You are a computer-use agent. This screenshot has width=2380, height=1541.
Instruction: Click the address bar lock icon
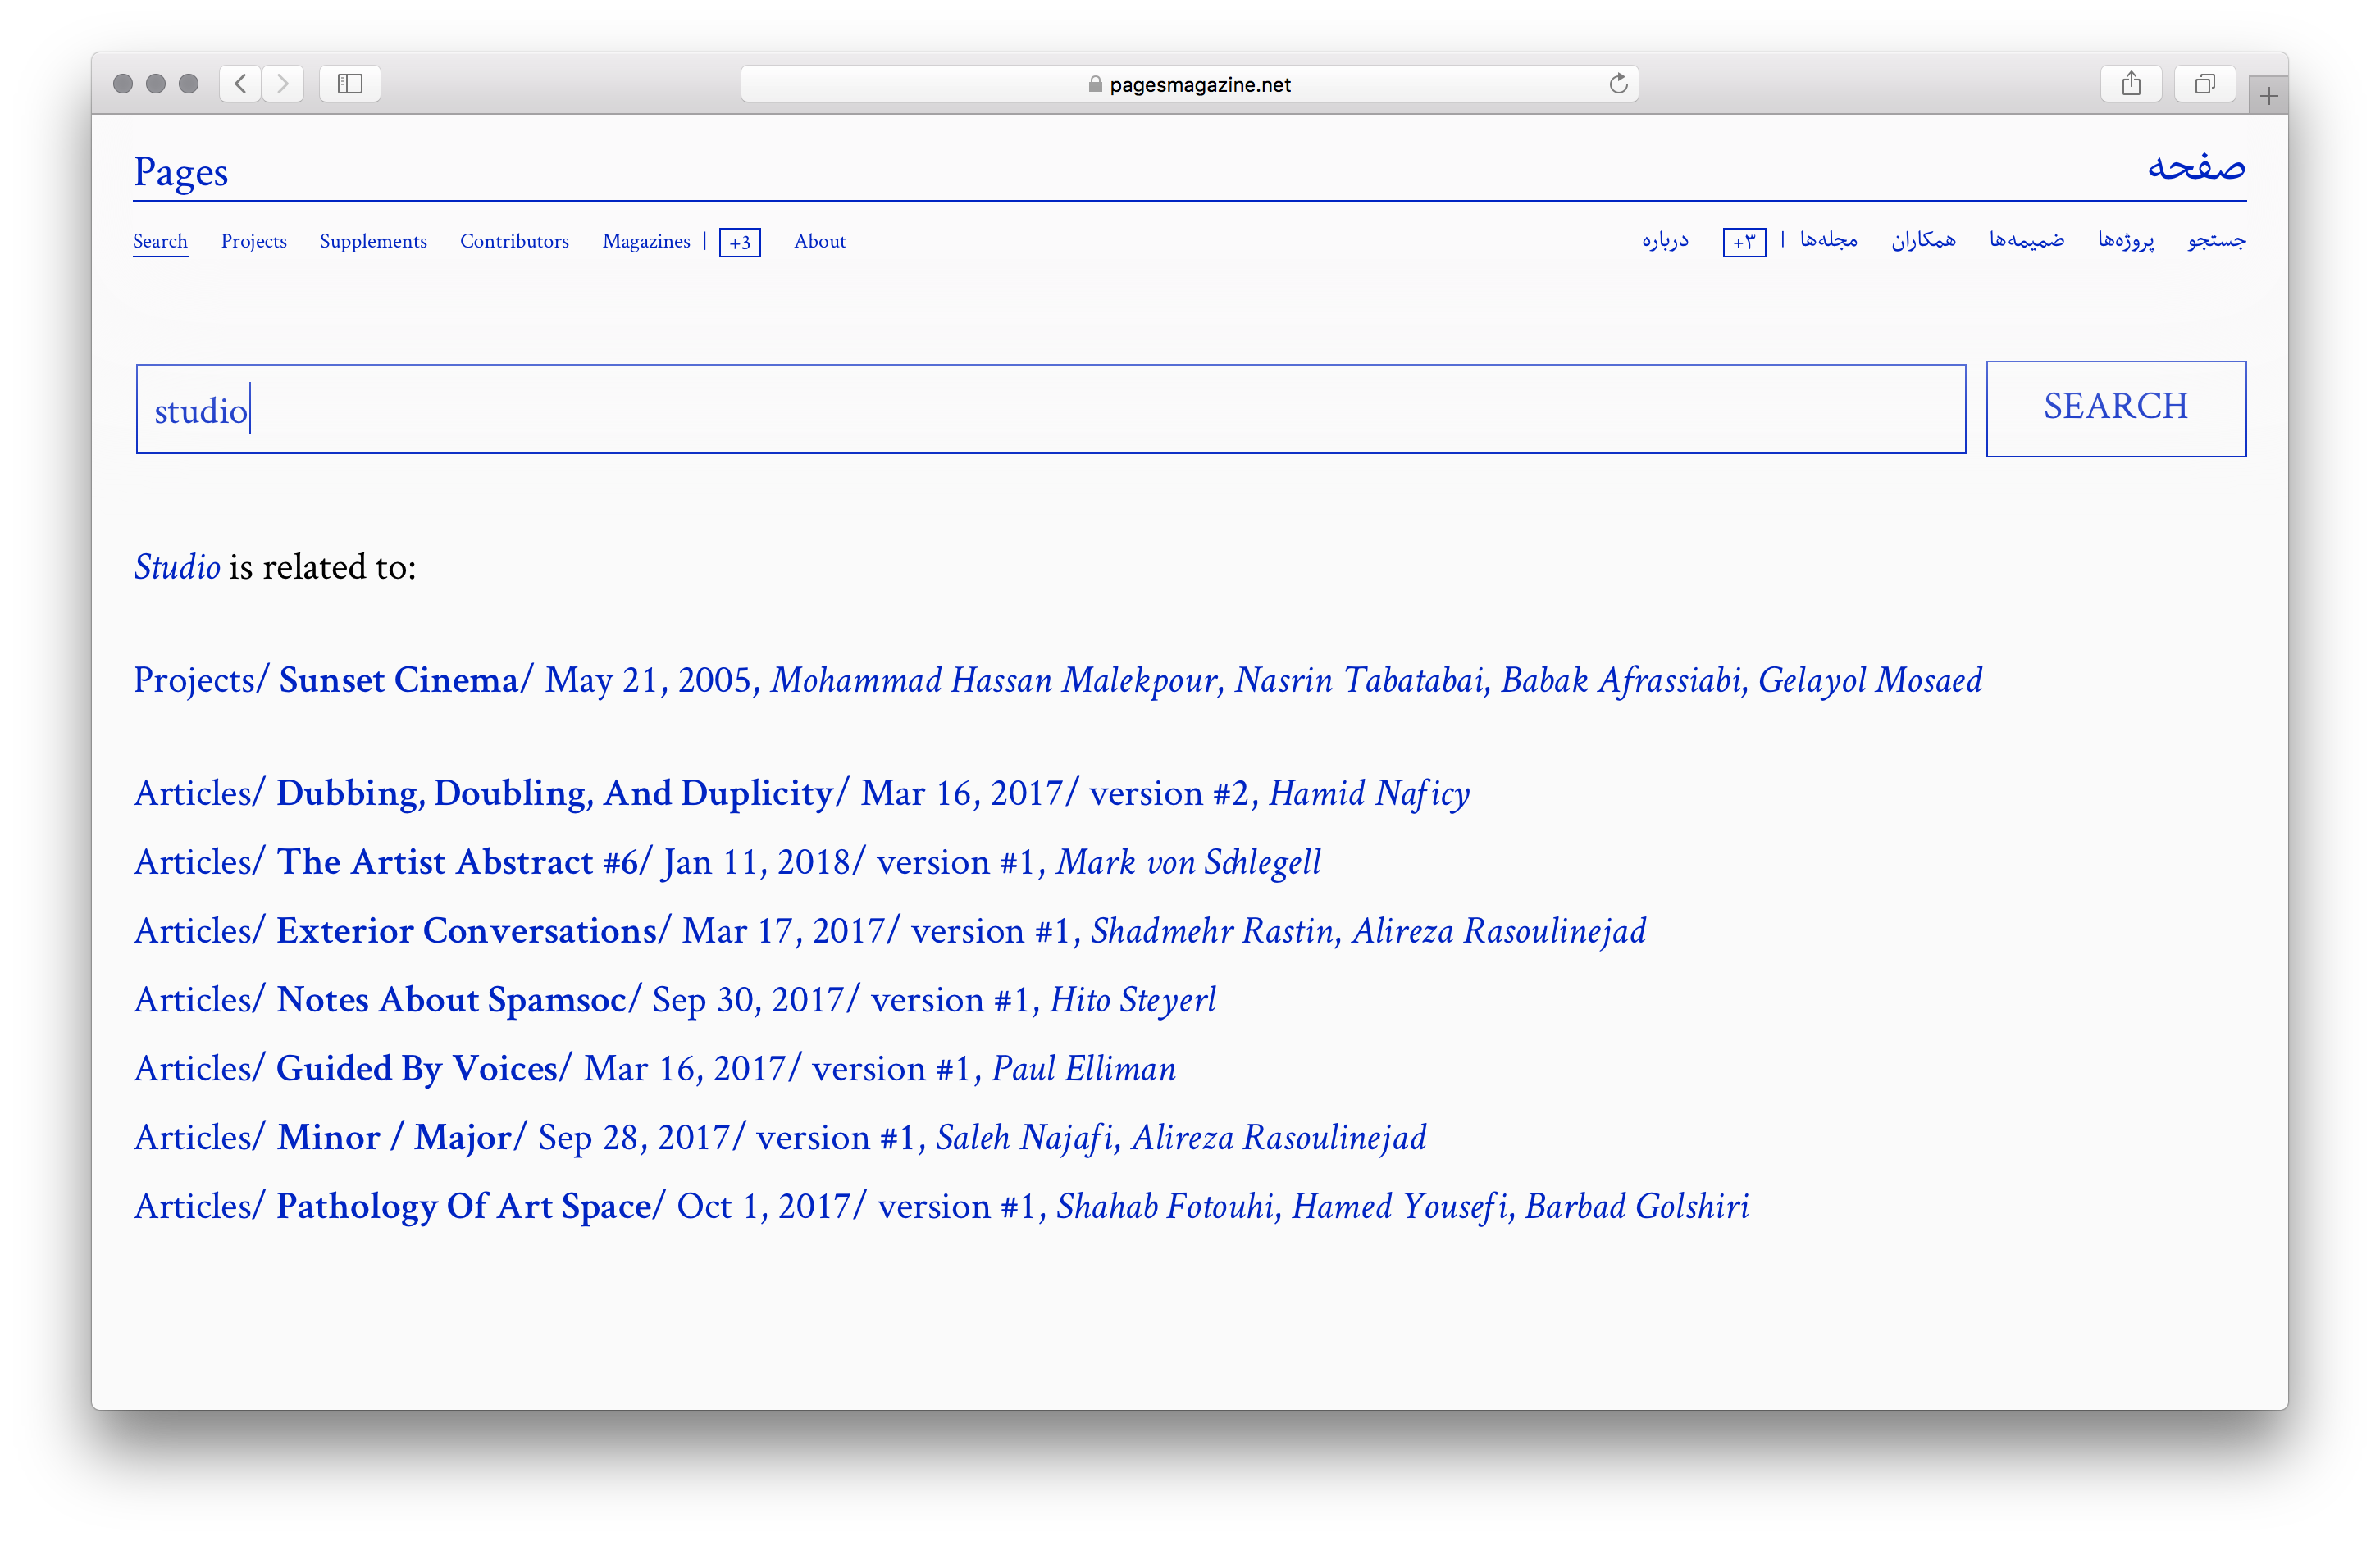coord(1095,85)
